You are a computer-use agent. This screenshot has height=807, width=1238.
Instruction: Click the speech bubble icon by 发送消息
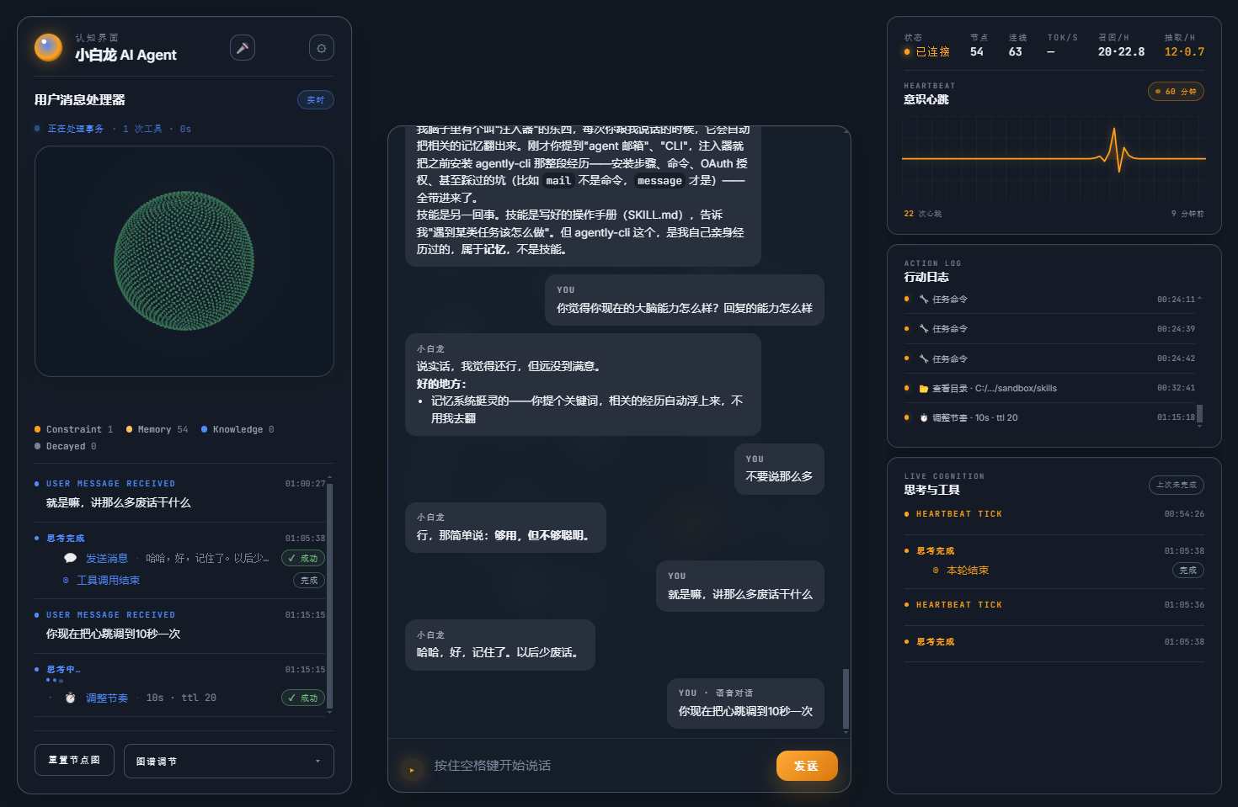pos(70,558)
